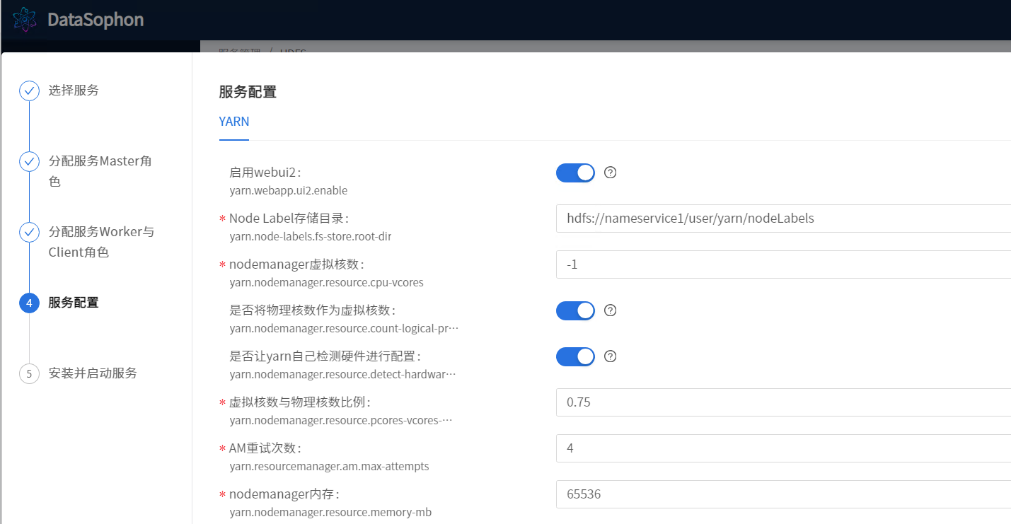The height and width of the screenshot is (524, 1011).
Task: Click the AM重试次数 input field
Action: [x=783, y=448]
